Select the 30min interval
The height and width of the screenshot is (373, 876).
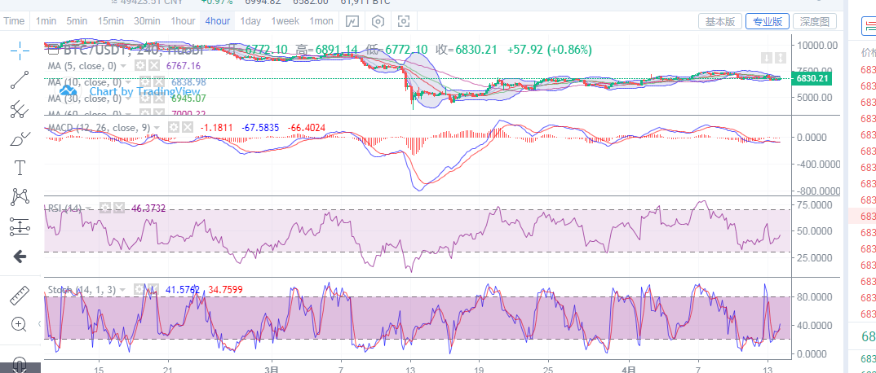click(147, 21)
